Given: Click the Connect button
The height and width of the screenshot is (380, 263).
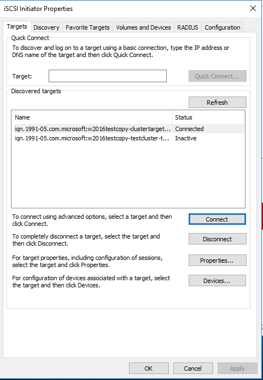Looking at the screenshot, I should pos(217,219).
